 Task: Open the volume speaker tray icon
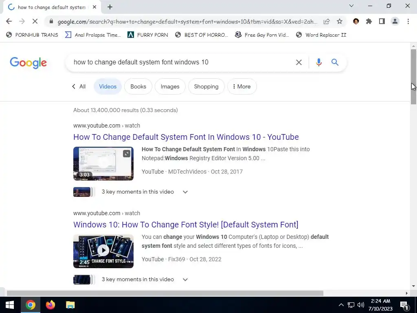coord(361,305)
